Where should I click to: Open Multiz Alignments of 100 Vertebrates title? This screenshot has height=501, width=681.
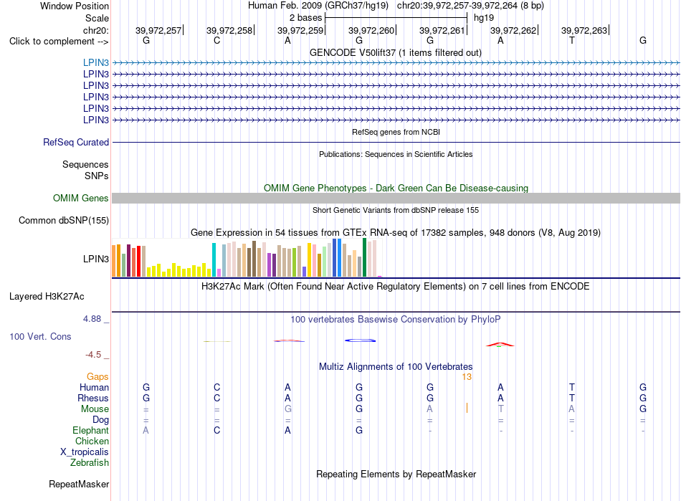point(396,366)
